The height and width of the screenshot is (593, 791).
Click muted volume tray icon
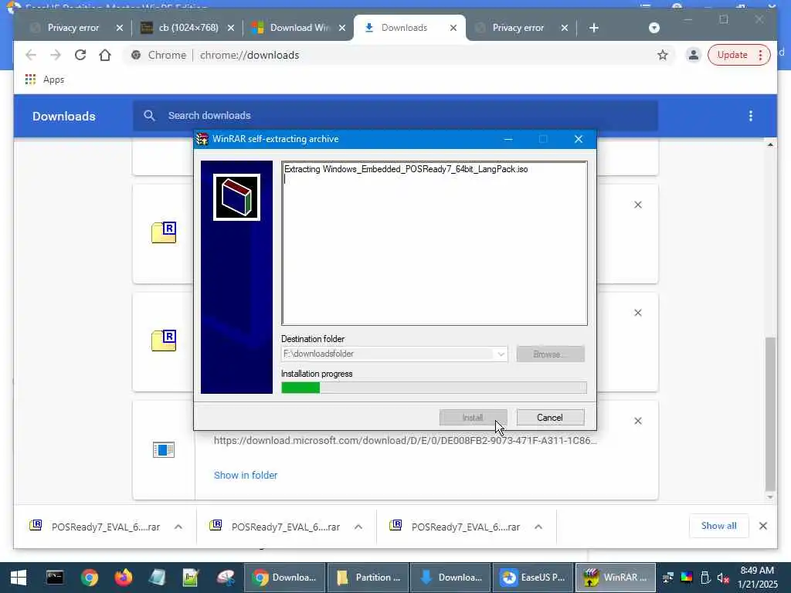(x=723, y=578)
